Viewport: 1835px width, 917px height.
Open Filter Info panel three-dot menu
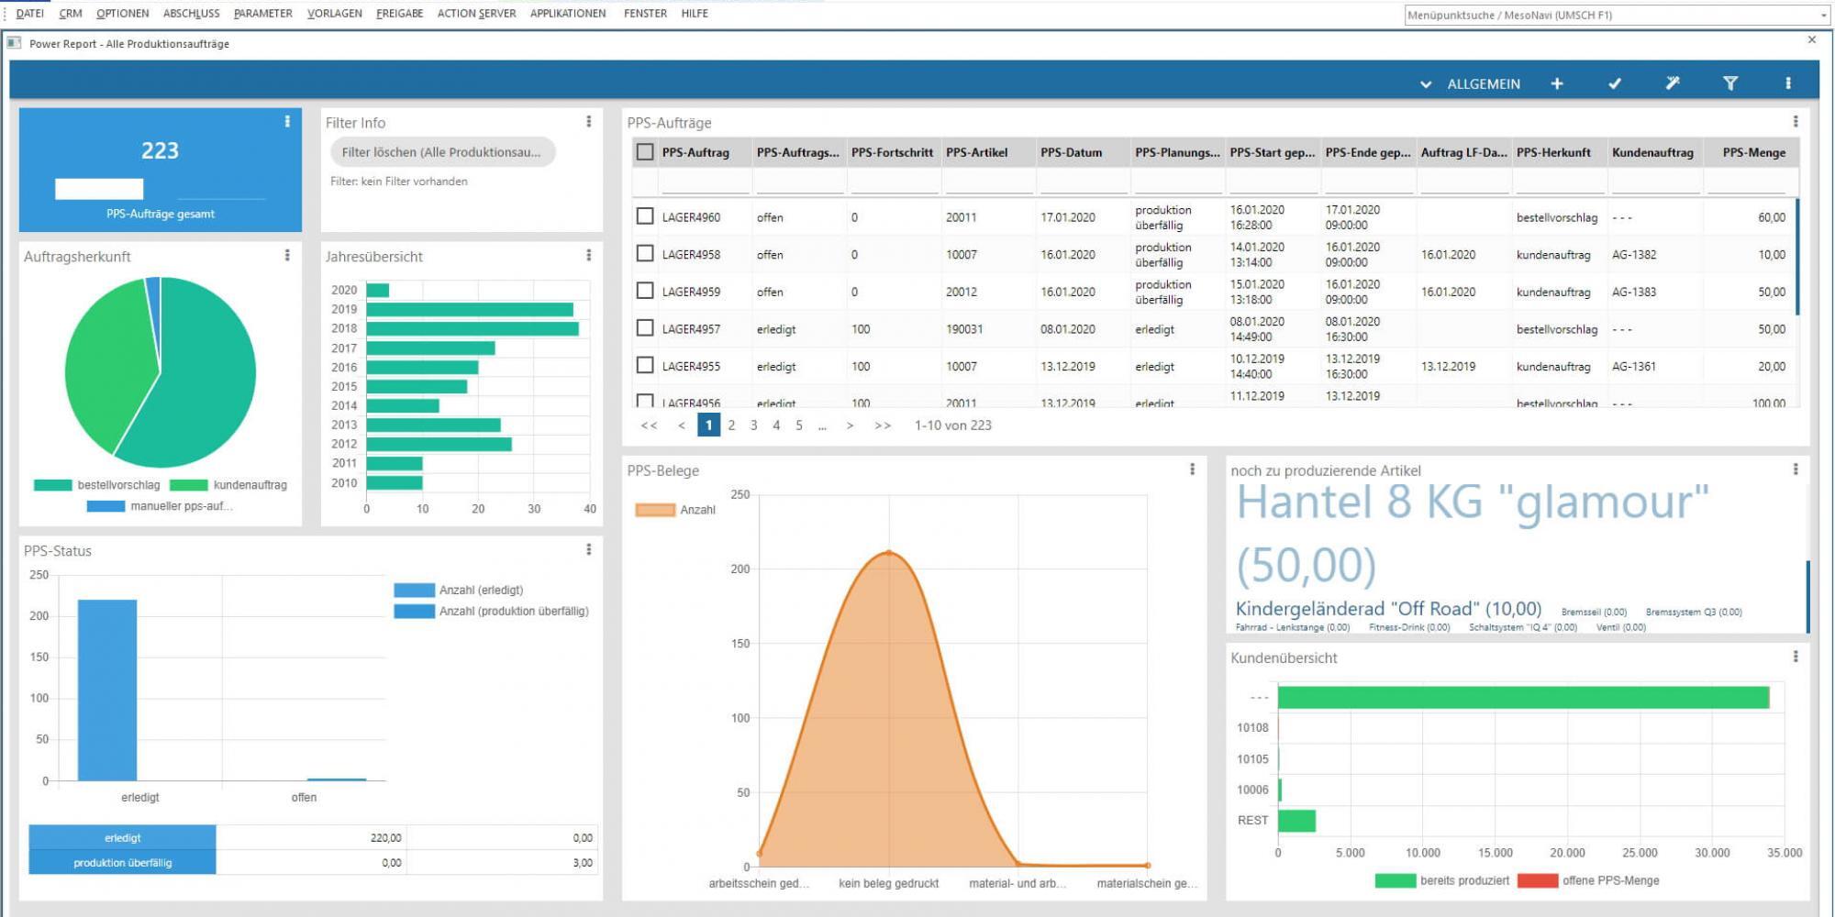(589, 121)
